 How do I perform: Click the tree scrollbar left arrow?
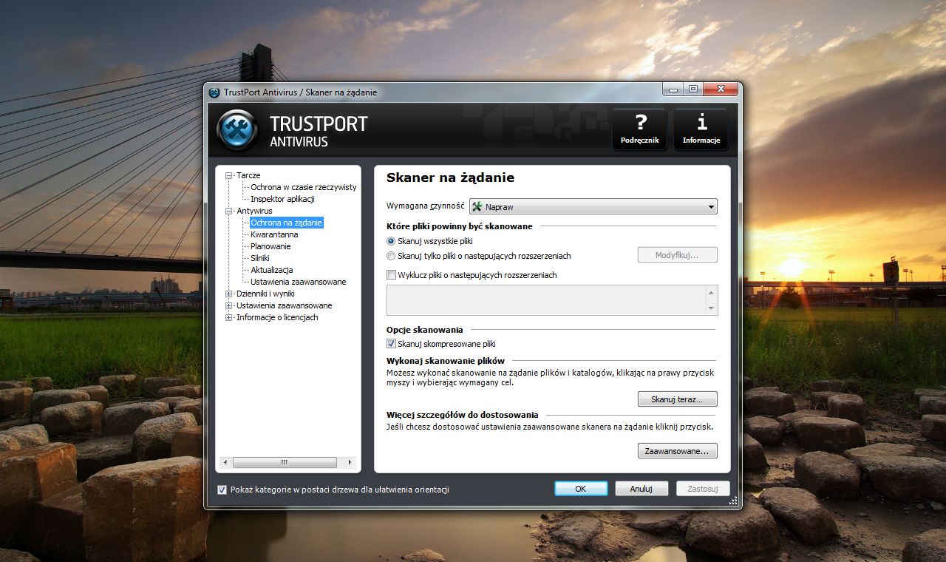click(x=227, y=462)
